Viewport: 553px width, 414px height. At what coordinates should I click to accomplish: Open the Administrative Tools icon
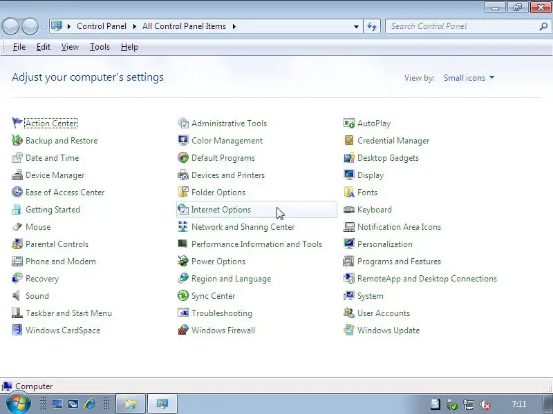coord(183,123)
